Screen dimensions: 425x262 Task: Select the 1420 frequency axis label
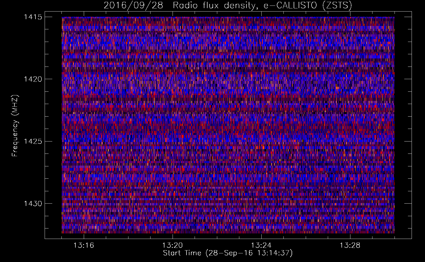(x=33, y=79)
